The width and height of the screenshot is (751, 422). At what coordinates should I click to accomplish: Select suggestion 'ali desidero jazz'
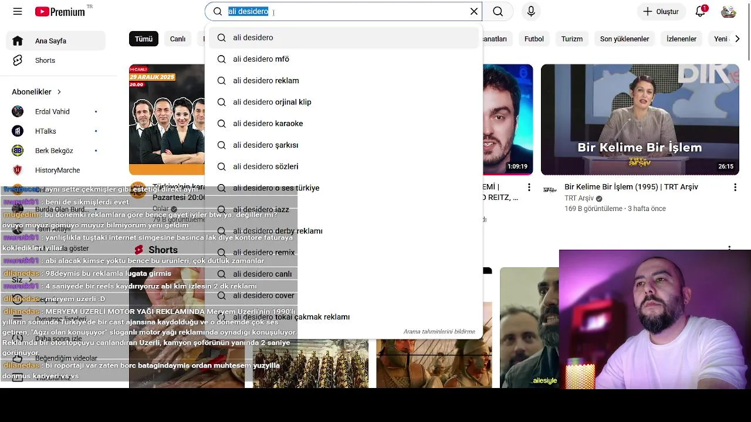click(x=344, y=209)
